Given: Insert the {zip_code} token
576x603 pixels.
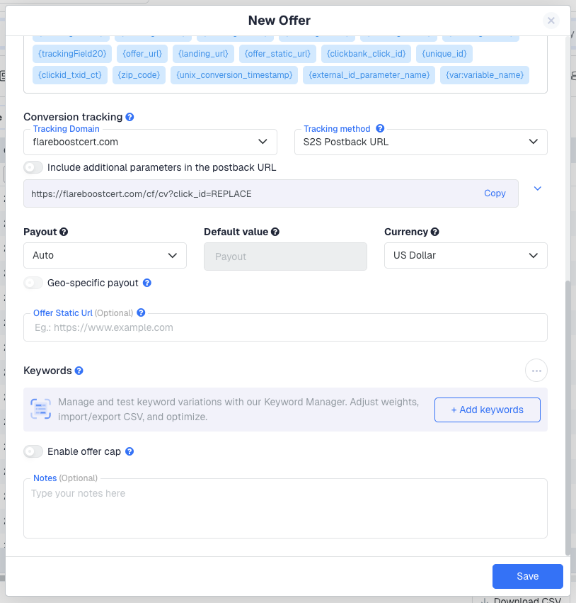Looking at the screenshot, I should [139, 75].
